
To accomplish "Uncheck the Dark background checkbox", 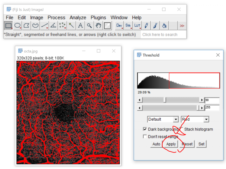I will [x=145, y=129].
